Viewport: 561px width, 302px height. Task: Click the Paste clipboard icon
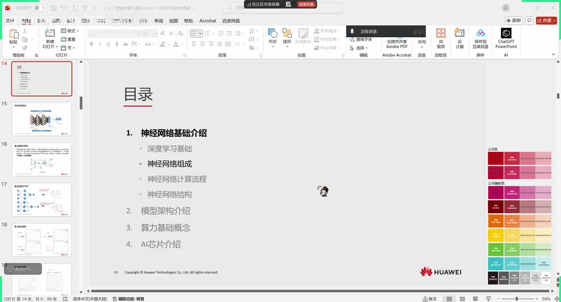(x=14, y=34)
